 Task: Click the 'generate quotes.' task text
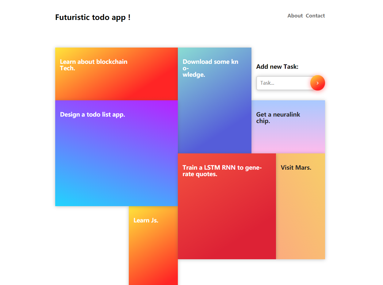point(222,171)
